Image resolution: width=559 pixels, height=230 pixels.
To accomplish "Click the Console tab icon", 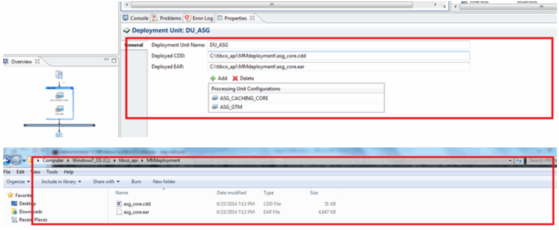I will coord(126,18).
